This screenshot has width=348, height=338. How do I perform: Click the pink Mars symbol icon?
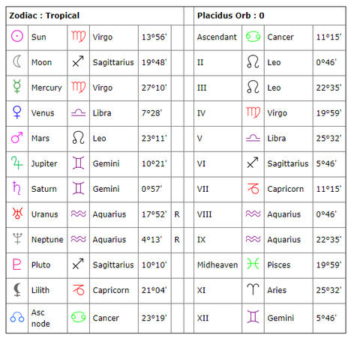point(17,137)
